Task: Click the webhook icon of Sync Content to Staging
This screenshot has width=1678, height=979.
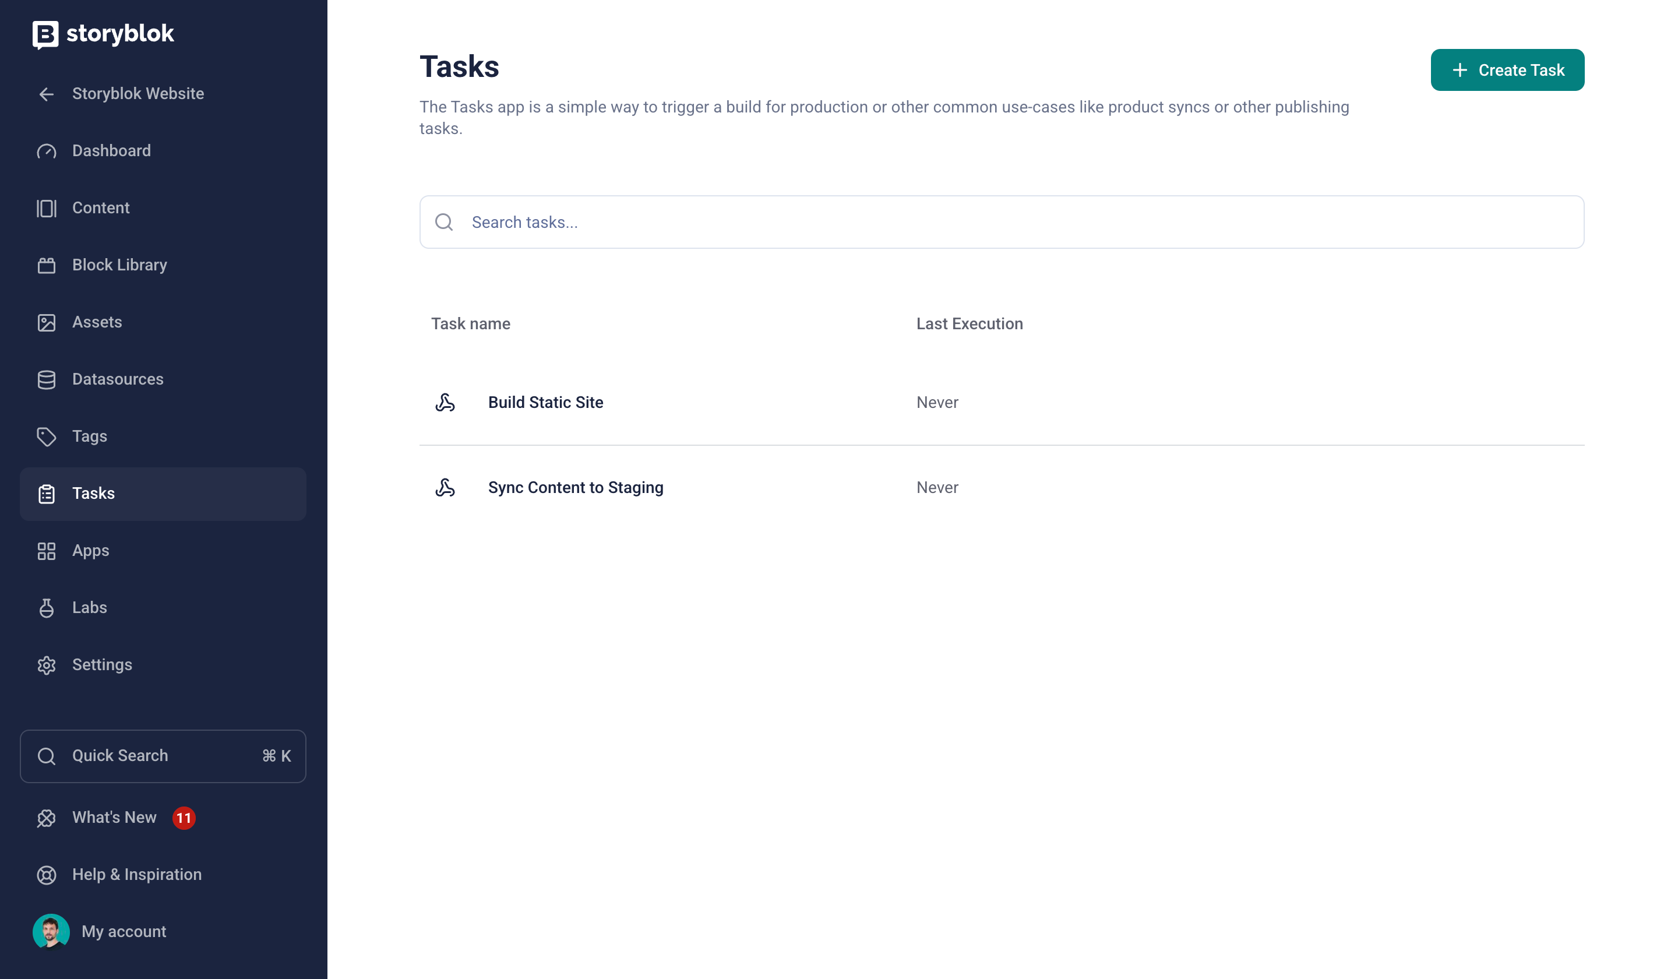Action: pos(445,488)
